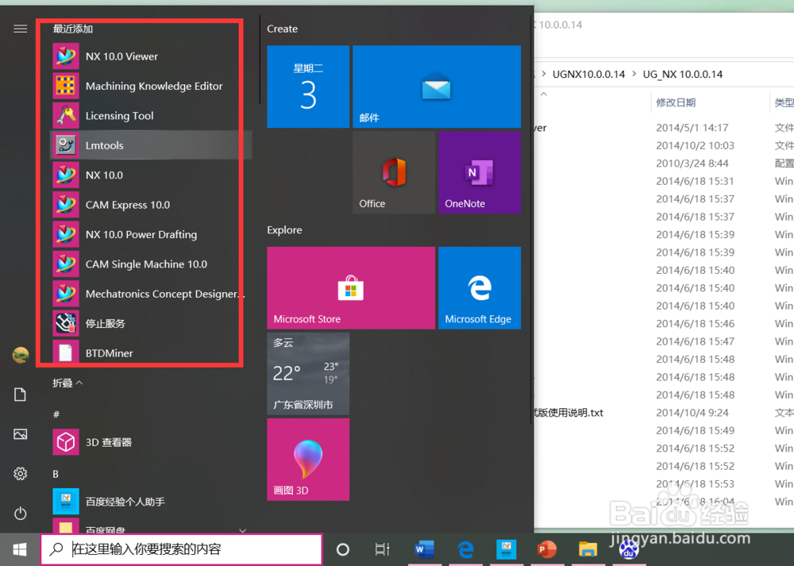Open 百度经验 app from taskbar
Screen dimensions: 794x566
coord(507,549)
